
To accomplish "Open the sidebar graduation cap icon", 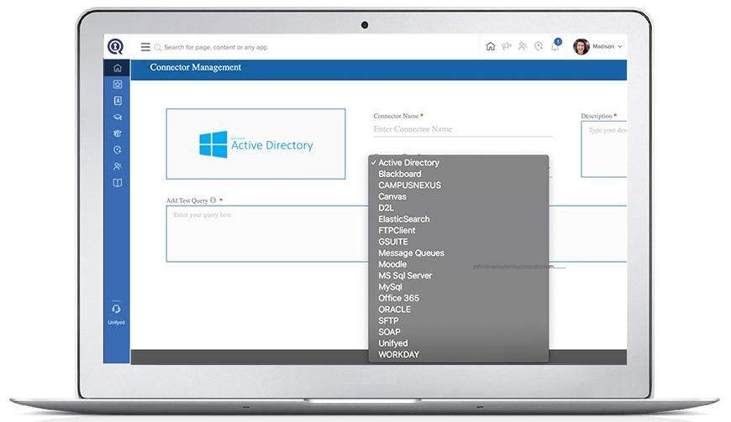I will pos(118,117).
